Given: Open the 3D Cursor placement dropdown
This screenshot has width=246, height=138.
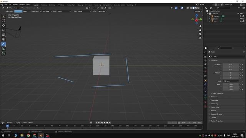Looking at the screenshot, I should [46, 11].
